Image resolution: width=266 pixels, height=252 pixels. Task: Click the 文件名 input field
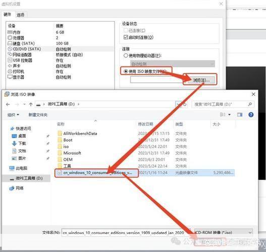pos(126,232)
